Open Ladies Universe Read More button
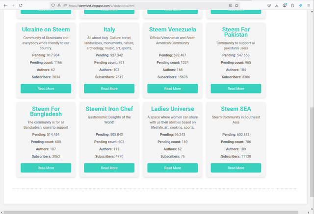This screenshot has height=214, width=314. [173, 168]
